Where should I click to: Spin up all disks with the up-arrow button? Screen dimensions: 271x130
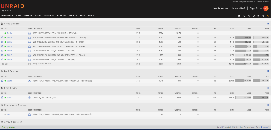6,64
